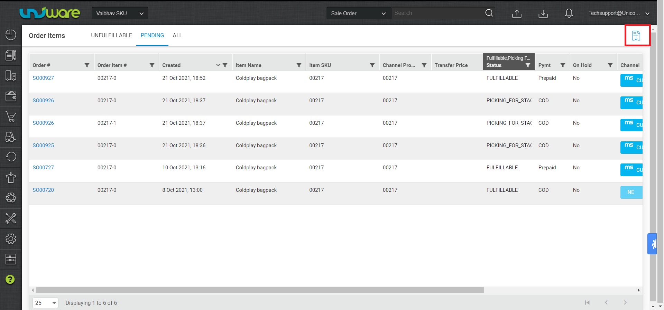Switch to the PENDING tab
Viewport: 664px width, 310px height.
click(x=152, y=35)
